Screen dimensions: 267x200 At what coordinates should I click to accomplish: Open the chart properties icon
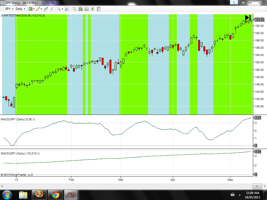pyautogui.click(x=98, y=9)
